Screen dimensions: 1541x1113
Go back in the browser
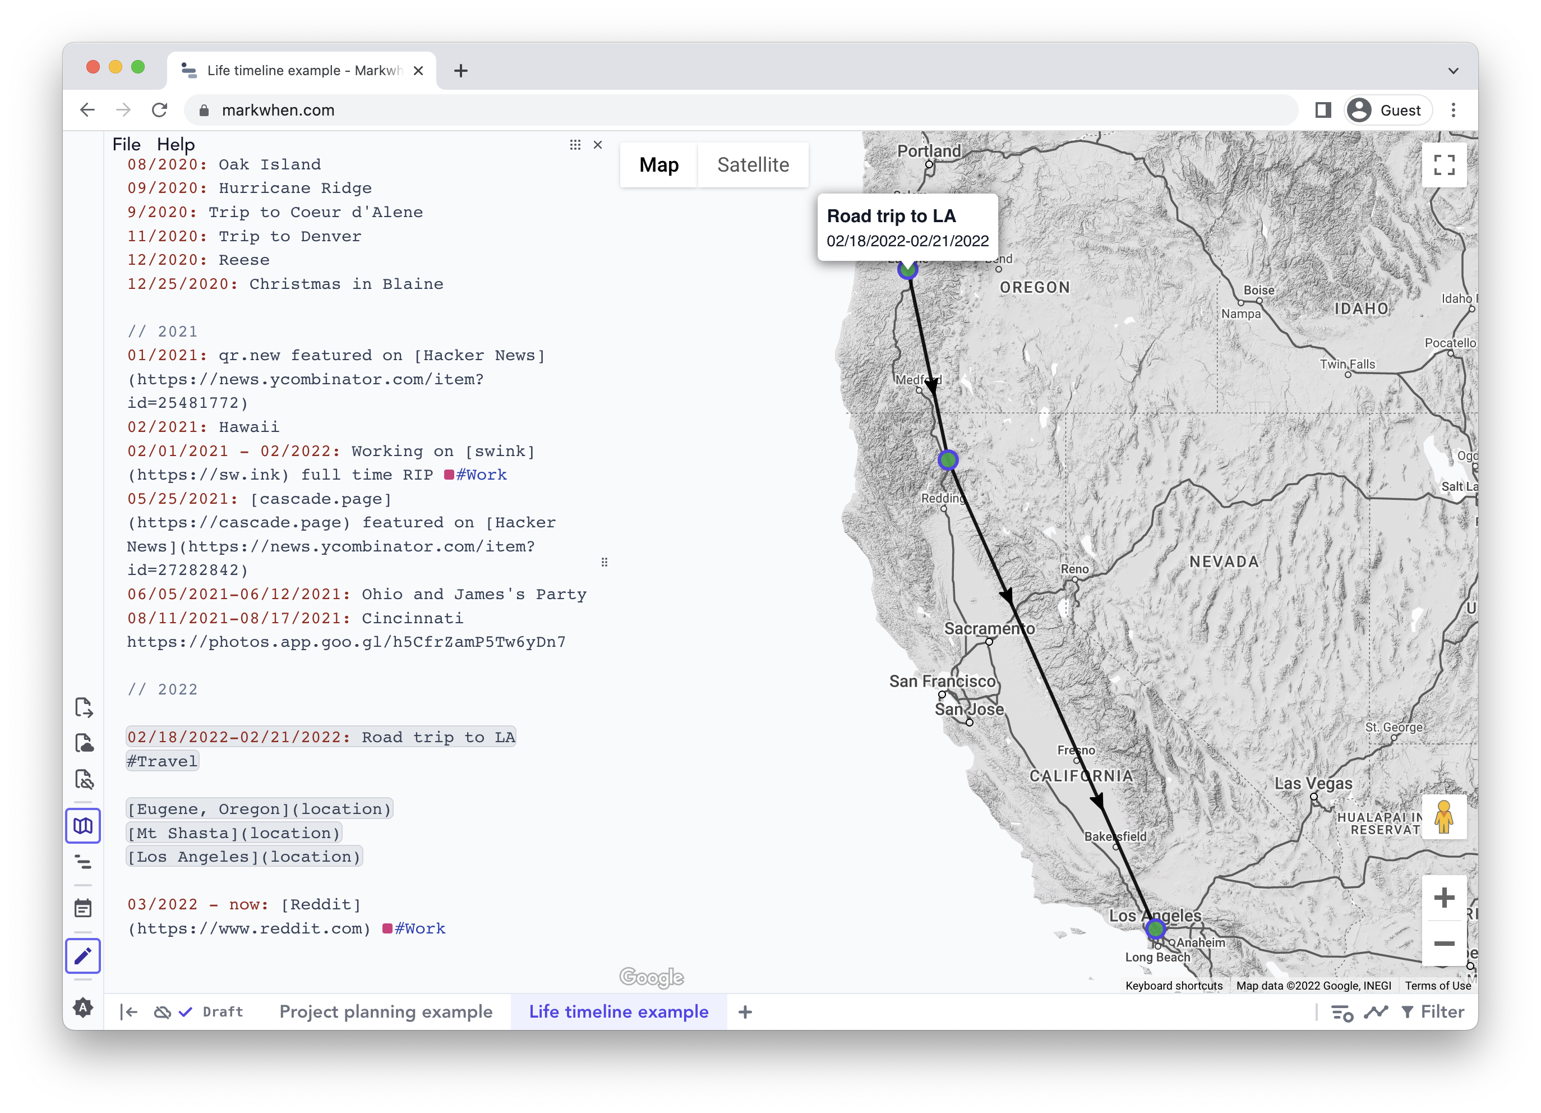87,110
